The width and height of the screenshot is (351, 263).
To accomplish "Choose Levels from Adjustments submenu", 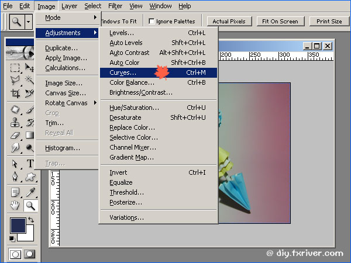I will point(159,33).
